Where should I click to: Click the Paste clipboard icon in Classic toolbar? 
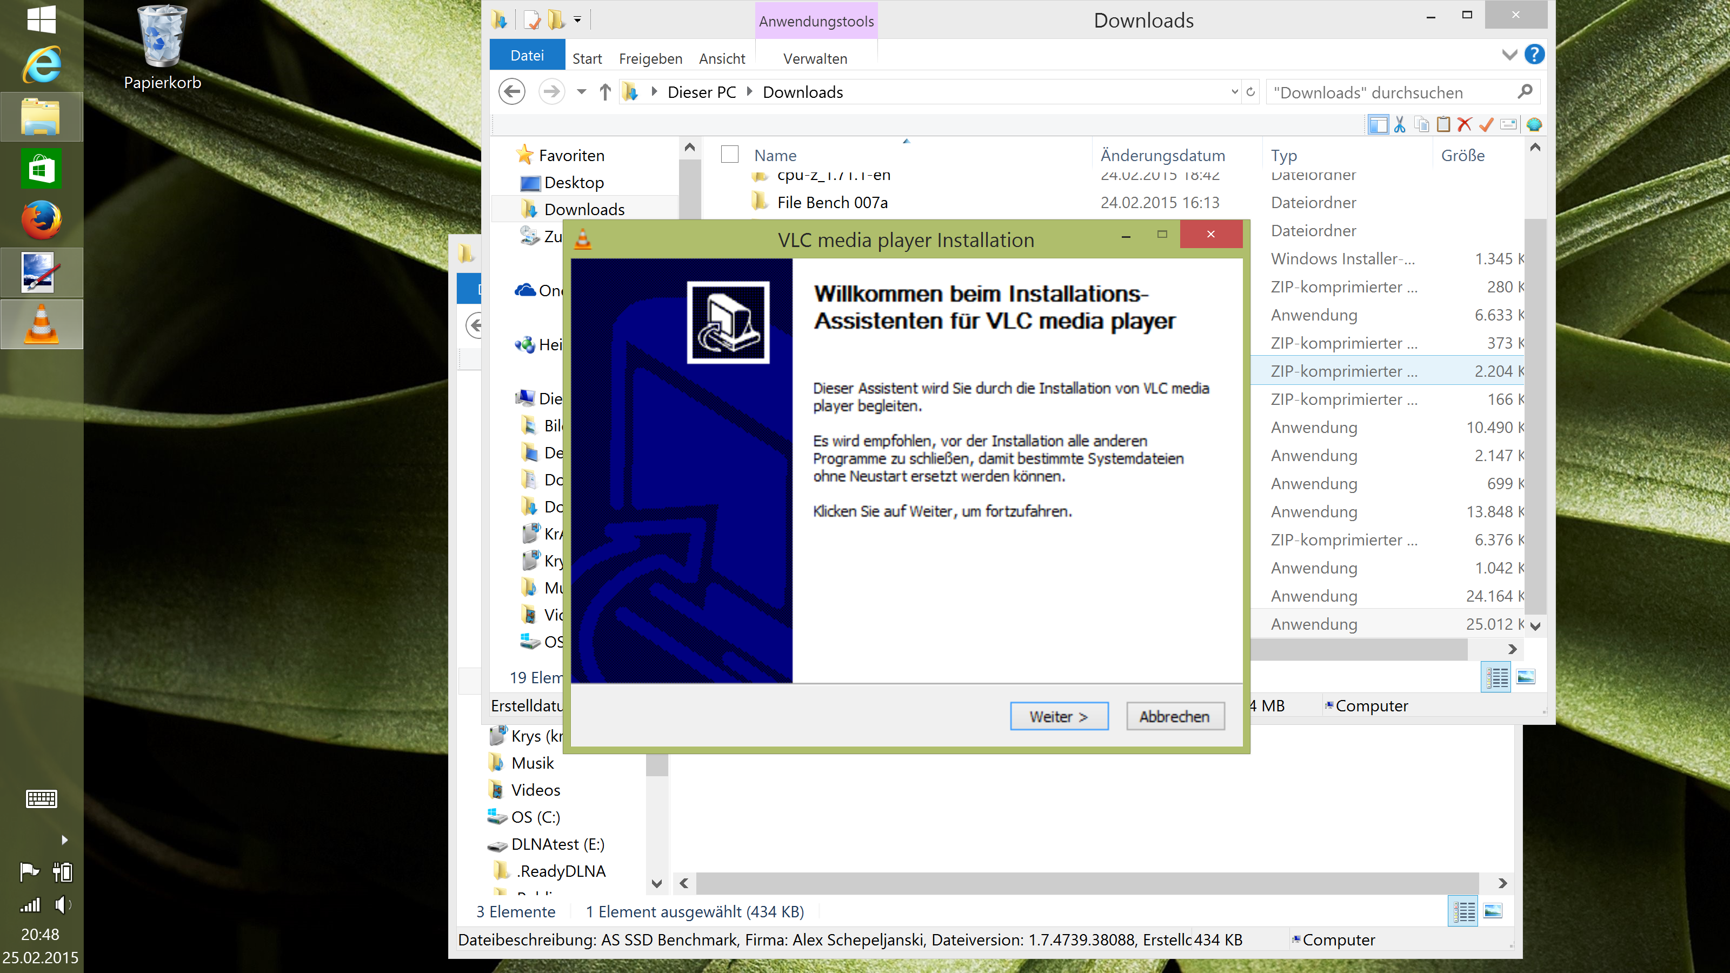(x=1442, y=124)
